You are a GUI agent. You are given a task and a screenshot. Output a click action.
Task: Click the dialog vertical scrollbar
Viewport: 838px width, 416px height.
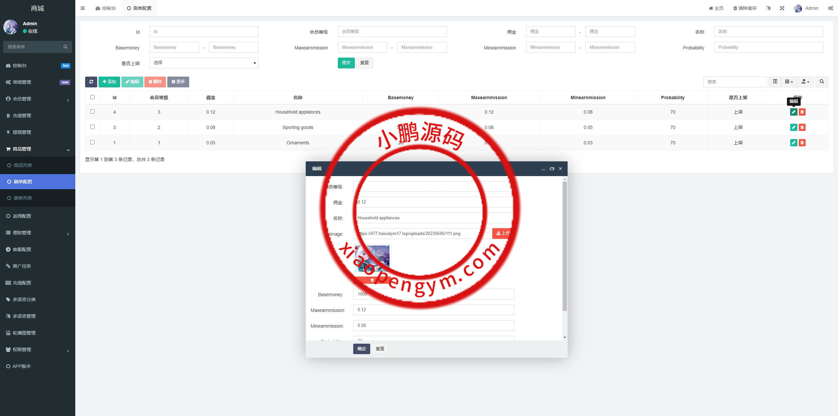point(565,246)
